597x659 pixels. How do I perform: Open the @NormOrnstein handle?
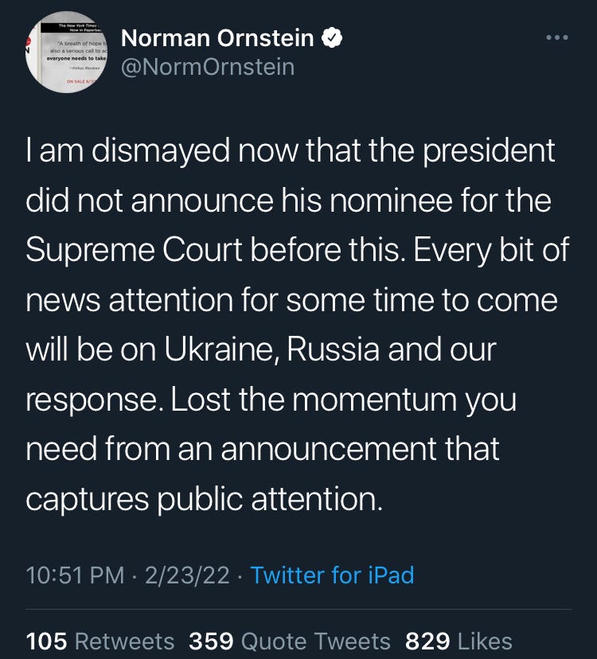point(208,67)
